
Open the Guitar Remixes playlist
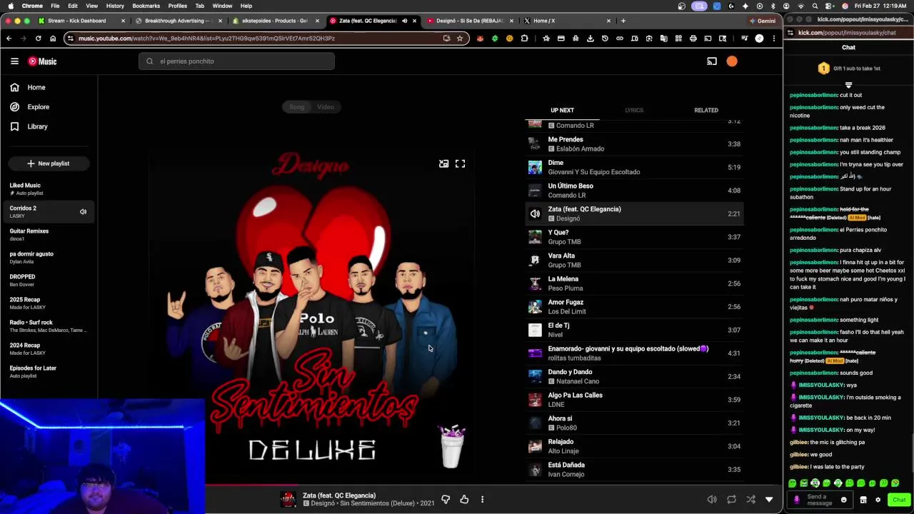coord(49,234)
